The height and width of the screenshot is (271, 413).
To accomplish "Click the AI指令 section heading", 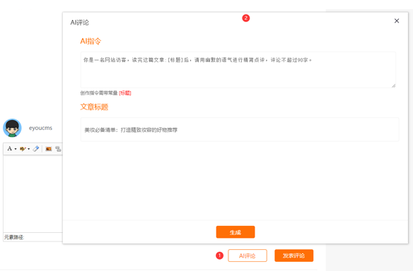I will (91, 41).
